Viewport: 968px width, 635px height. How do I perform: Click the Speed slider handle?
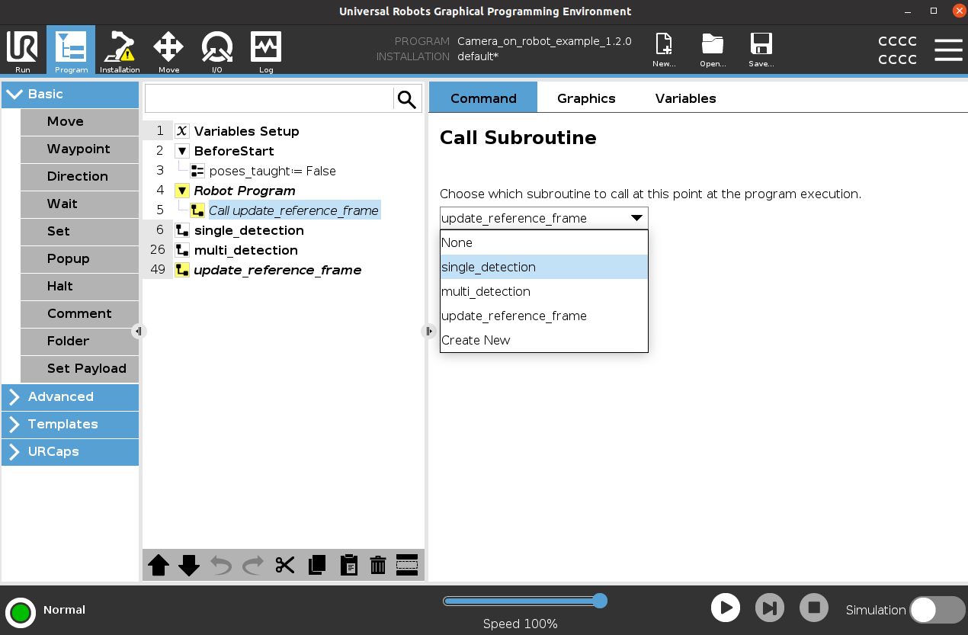tap(600, 601)
